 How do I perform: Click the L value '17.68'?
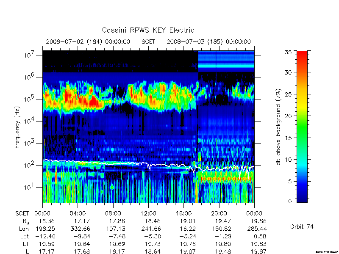tap(82, 251)
